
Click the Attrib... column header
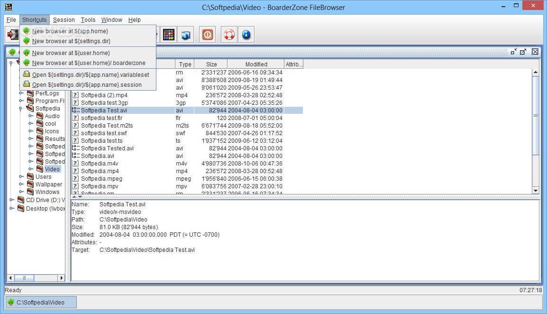[294, 64]
